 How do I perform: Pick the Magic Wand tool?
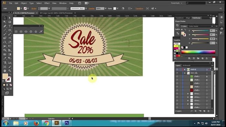click(5, 22)
